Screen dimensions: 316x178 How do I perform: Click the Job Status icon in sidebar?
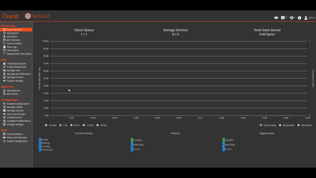pos(4,37)
